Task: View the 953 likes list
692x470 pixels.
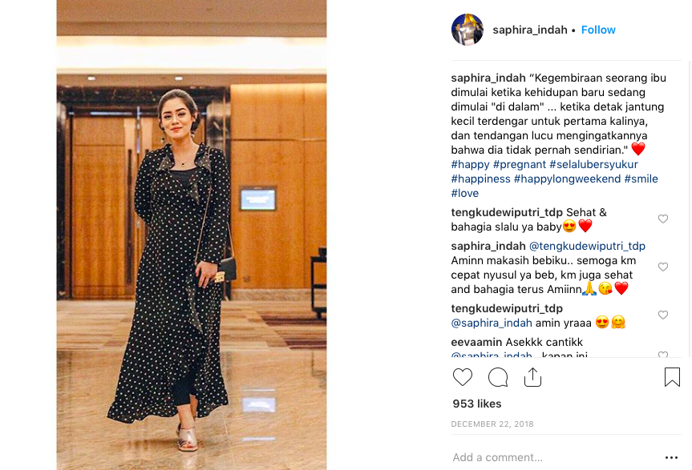Action: tap(476, 404)
